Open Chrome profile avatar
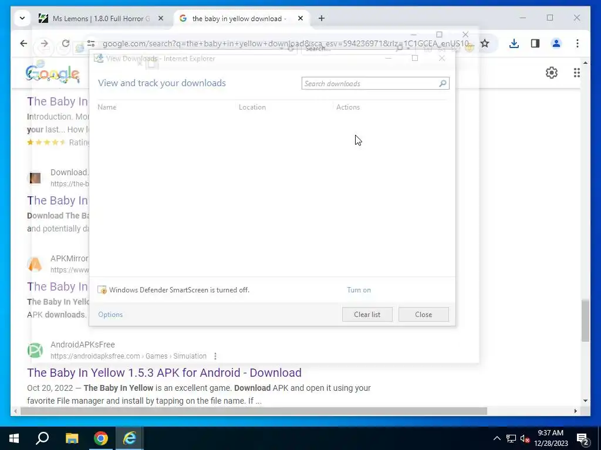The width and height of the screenshot is (601, 450). (556, 43)
